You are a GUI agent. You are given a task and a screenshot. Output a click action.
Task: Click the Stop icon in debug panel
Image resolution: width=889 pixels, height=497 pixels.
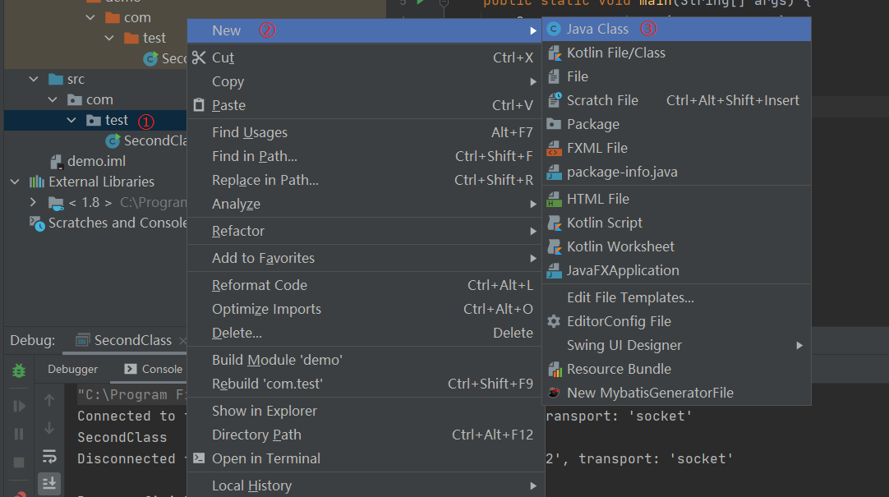[x=19, y=462]
